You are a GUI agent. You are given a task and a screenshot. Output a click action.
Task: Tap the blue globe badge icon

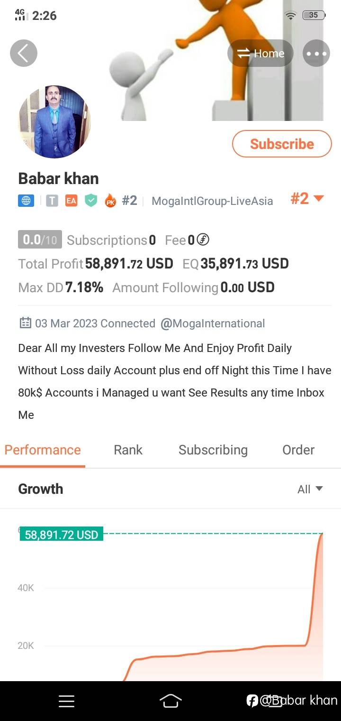[x=26, y=201]
